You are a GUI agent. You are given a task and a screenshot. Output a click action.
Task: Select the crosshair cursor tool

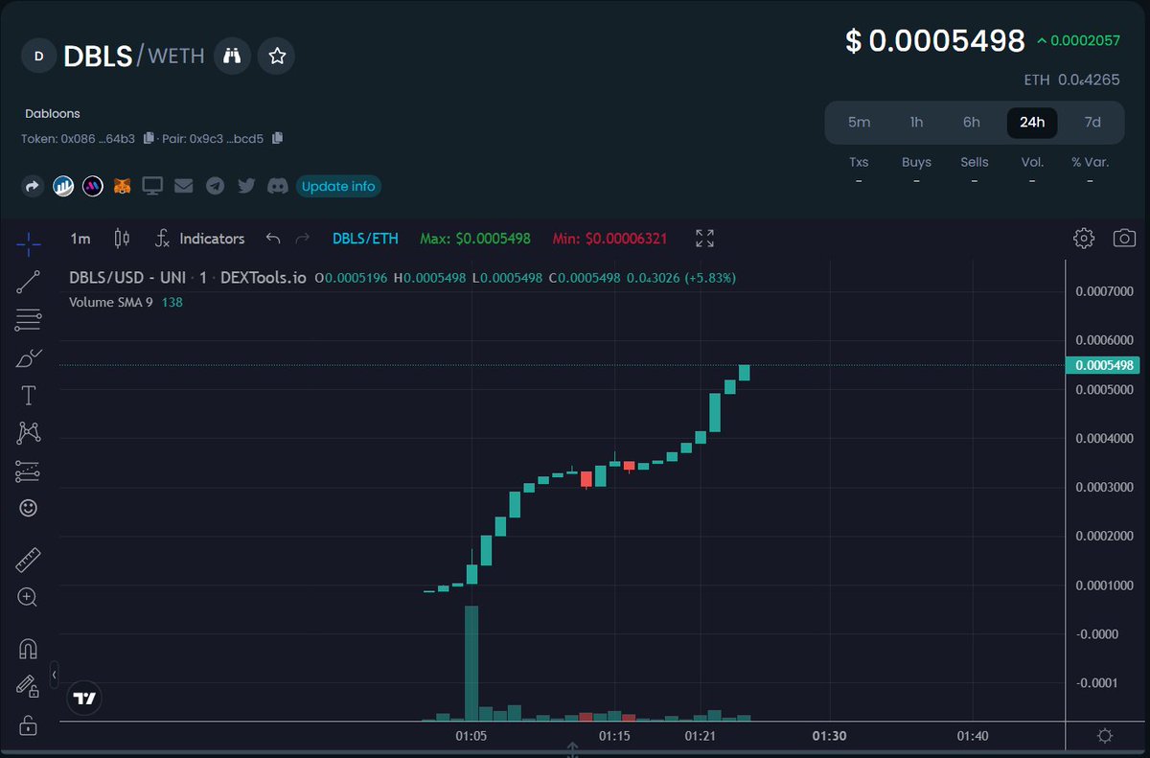[29, 243]
